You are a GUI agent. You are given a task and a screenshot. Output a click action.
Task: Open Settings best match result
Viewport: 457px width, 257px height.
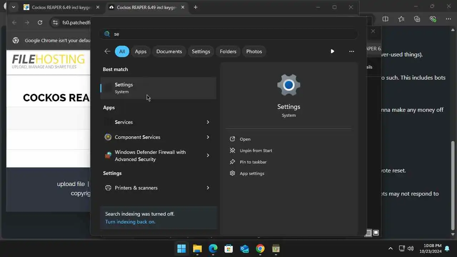coord(158,88)
